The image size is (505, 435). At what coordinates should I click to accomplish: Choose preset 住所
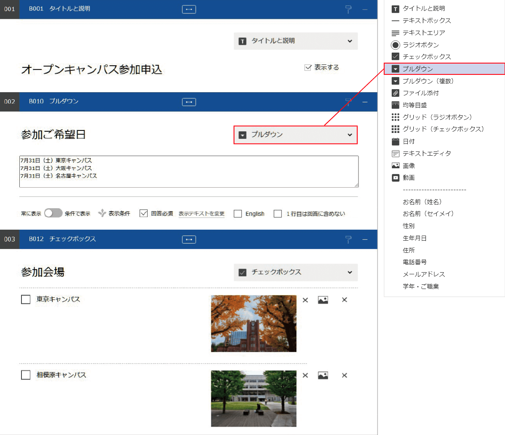pos(409,250)
